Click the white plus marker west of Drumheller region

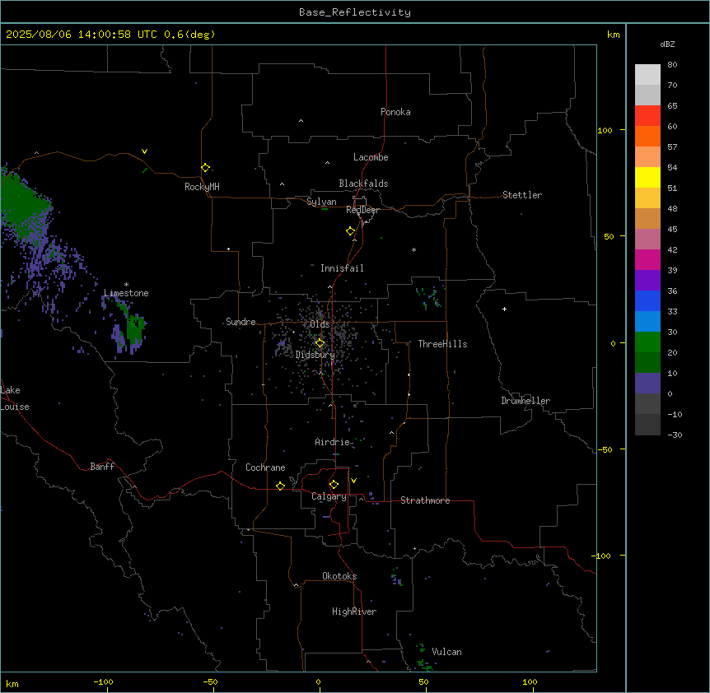[x=504, y=309]
